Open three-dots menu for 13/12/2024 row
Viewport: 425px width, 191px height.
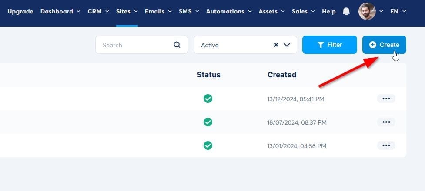pyautogui.click(x=386, y=99)
